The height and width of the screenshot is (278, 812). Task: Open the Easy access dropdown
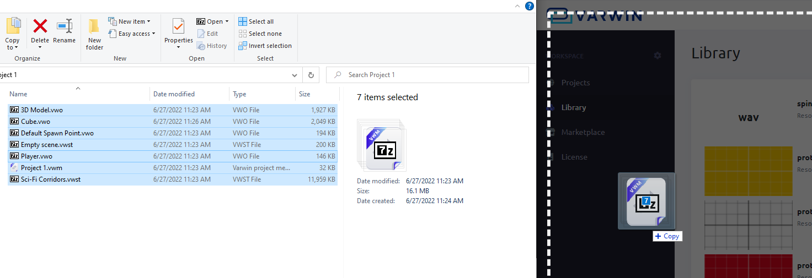click(132, 34)
